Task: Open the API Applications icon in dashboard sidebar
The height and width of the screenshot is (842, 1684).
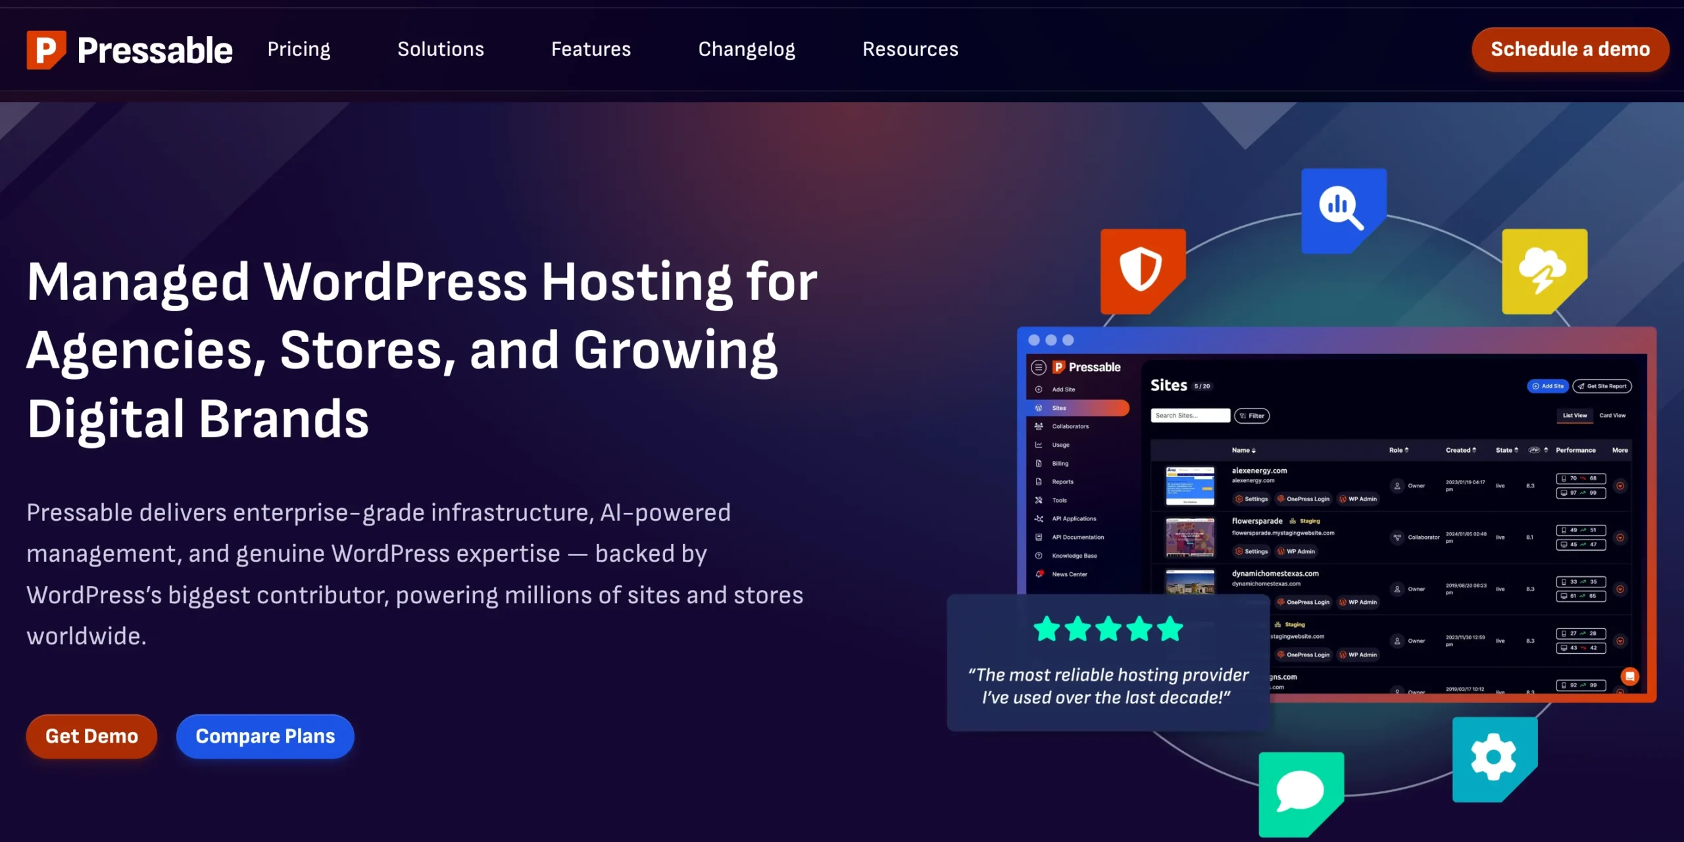Action: (x=1039, y=518)
